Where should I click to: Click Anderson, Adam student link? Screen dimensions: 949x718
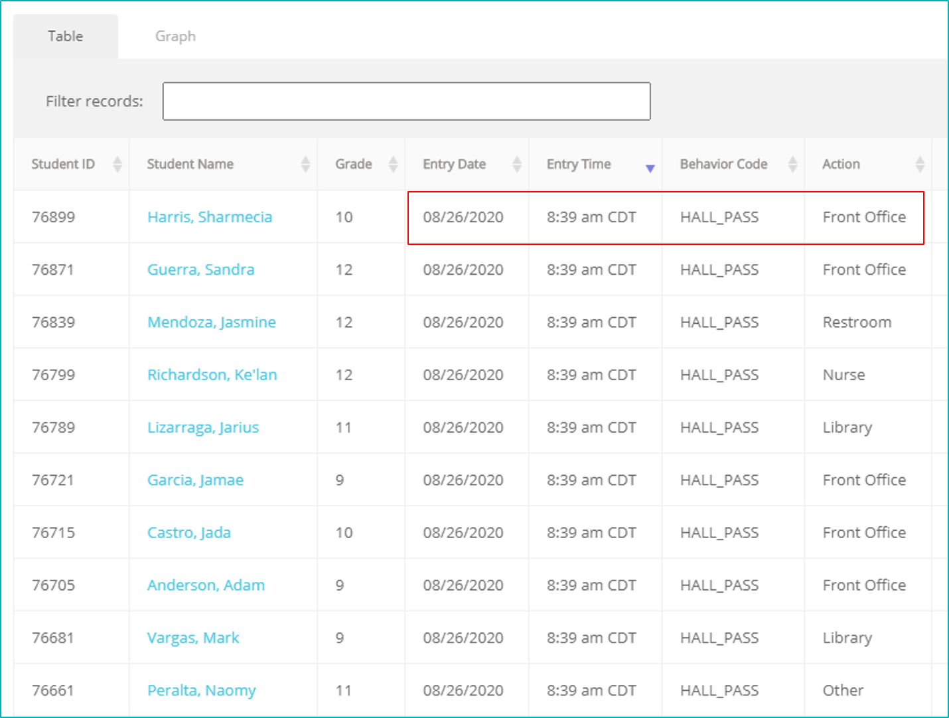click(x=206, y=585)
